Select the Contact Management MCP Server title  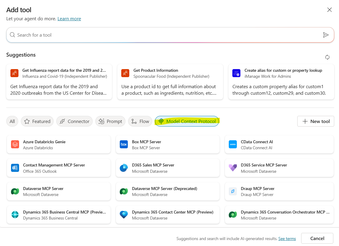tap(54, 165)
